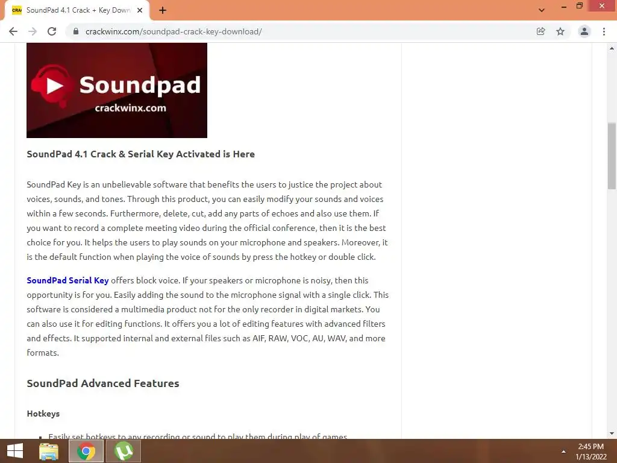Go back to the previous page
This screenshot has height=463, width=617.
pos(13,31)
